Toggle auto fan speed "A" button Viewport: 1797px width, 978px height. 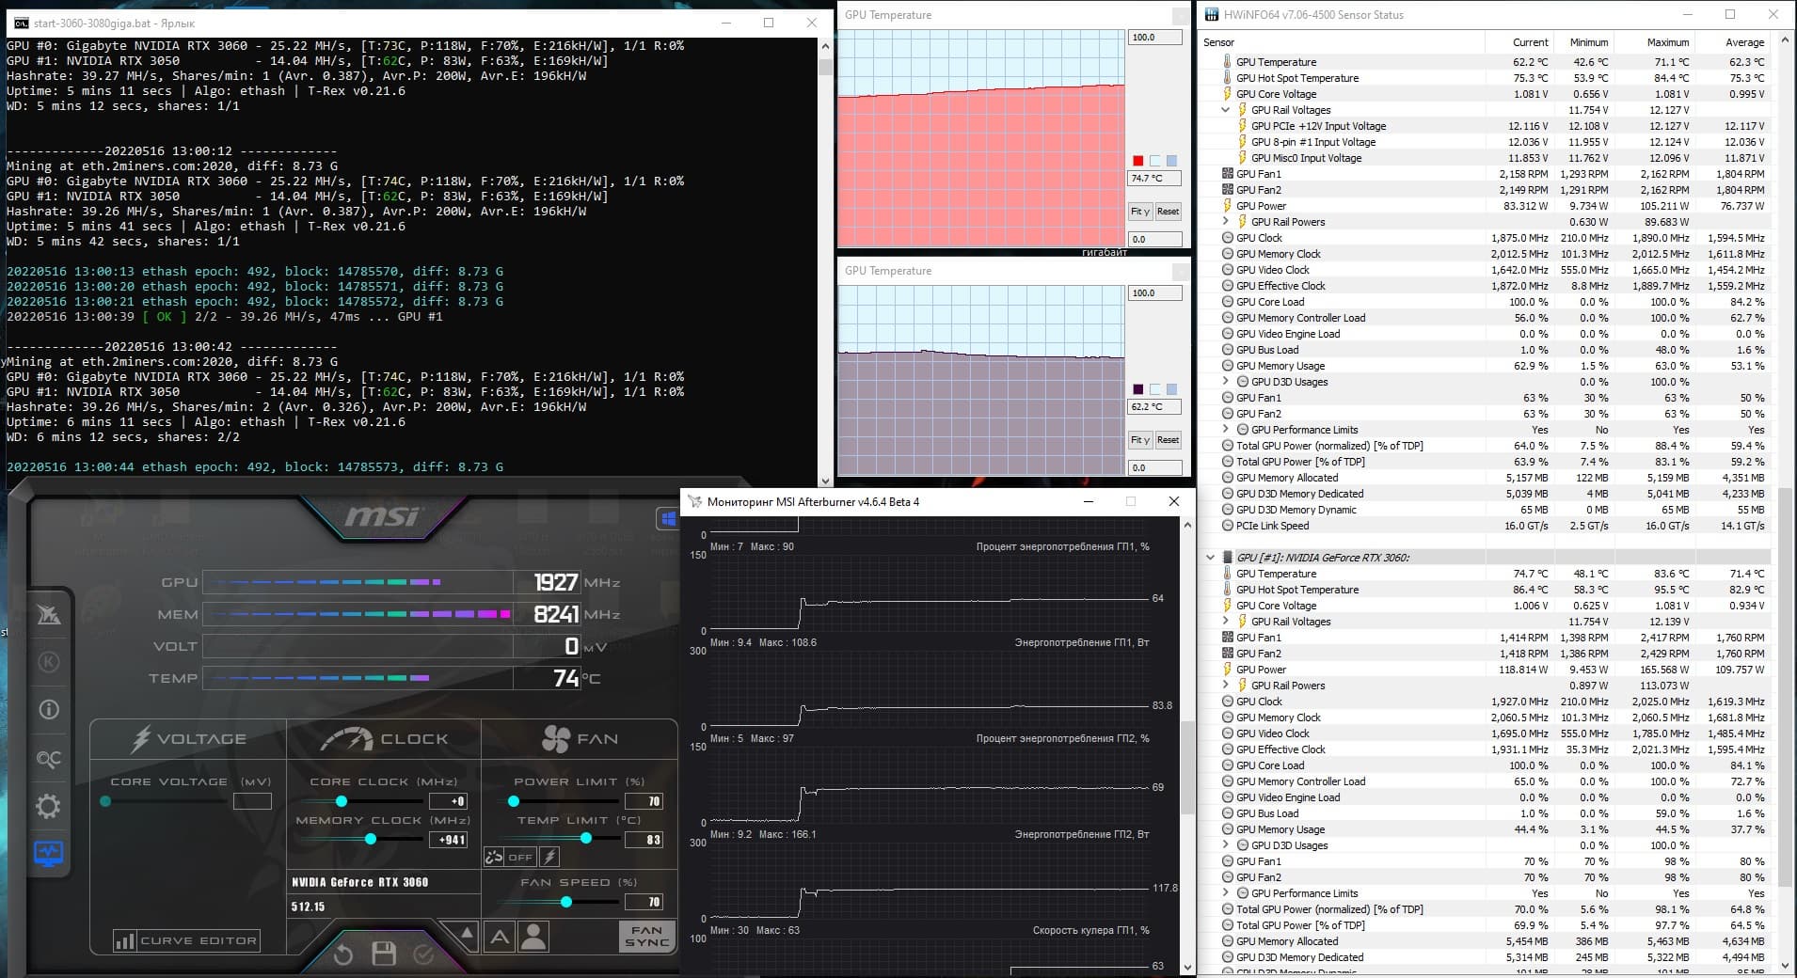pos(500,937)
